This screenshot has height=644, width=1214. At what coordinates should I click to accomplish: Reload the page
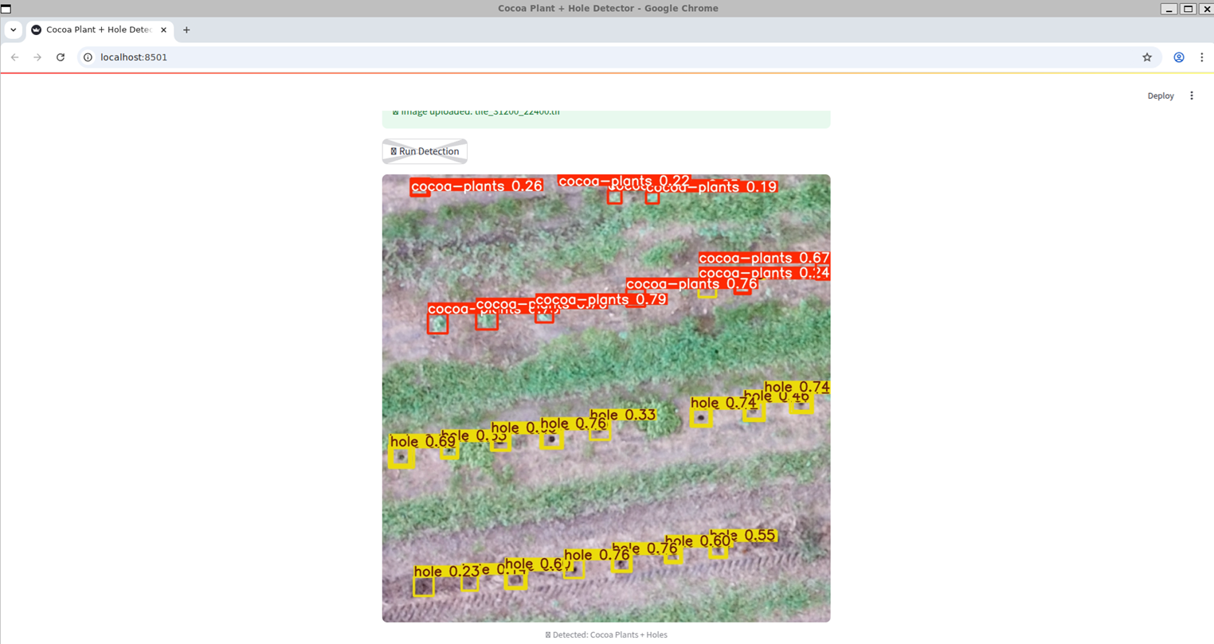point(61,57)
